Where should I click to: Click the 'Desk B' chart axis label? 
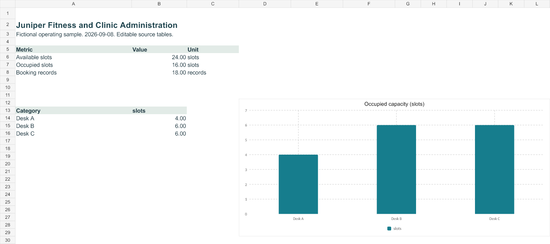(396, 219)
